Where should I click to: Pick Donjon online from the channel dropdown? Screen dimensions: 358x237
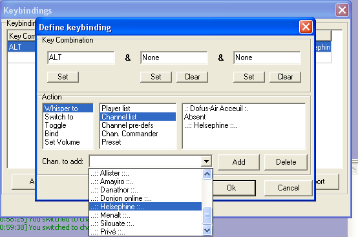145,198
